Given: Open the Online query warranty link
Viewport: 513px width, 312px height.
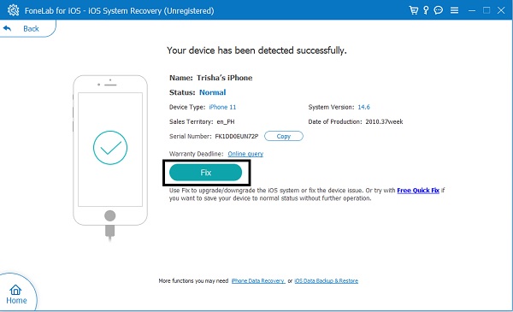Looking at the screenshot, I should pos(245,154).
